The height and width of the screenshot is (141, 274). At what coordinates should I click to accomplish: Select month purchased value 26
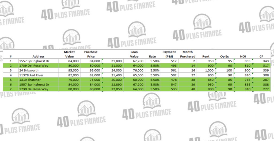pos(188,70)
